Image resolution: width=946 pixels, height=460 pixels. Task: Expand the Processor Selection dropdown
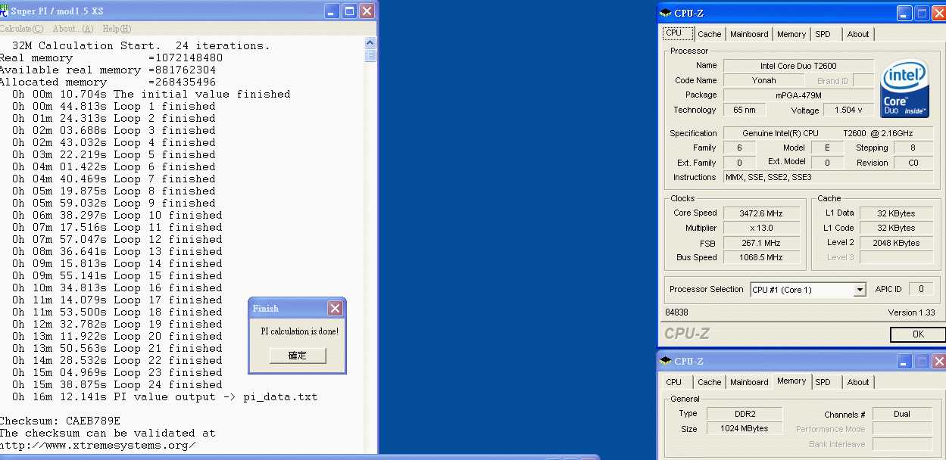(x=859, y=290)
